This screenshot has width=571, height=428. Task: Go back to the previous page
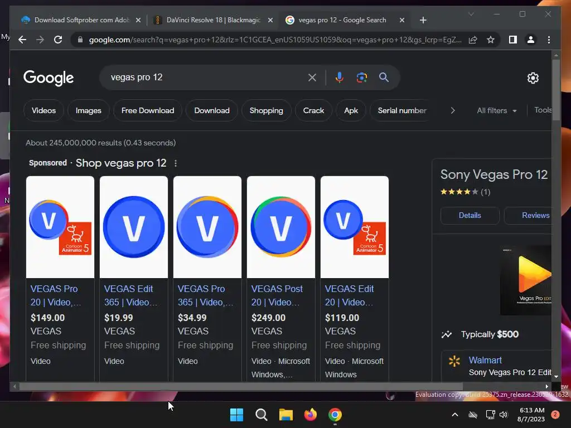(x=22, y=40)
